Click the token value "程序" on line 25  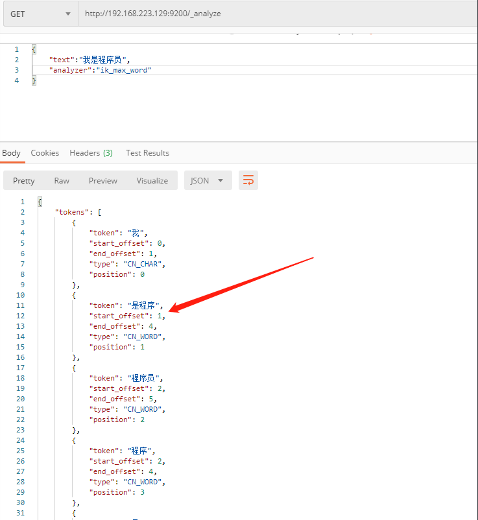click(139, 451)
